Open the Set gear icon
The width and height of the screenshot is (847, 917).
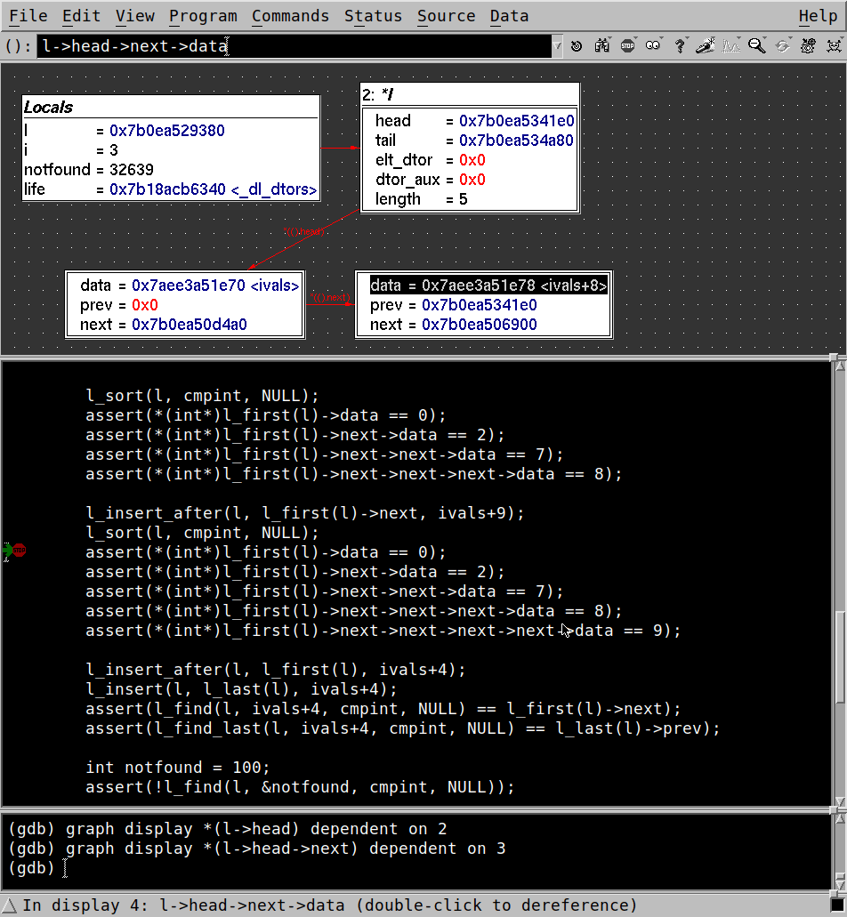806,44
